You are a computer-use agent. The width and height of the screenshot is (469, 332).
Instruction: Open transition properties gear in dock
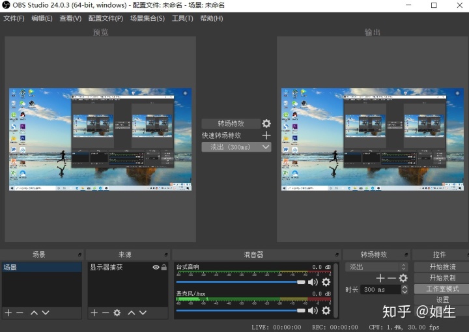click(403, 278)
